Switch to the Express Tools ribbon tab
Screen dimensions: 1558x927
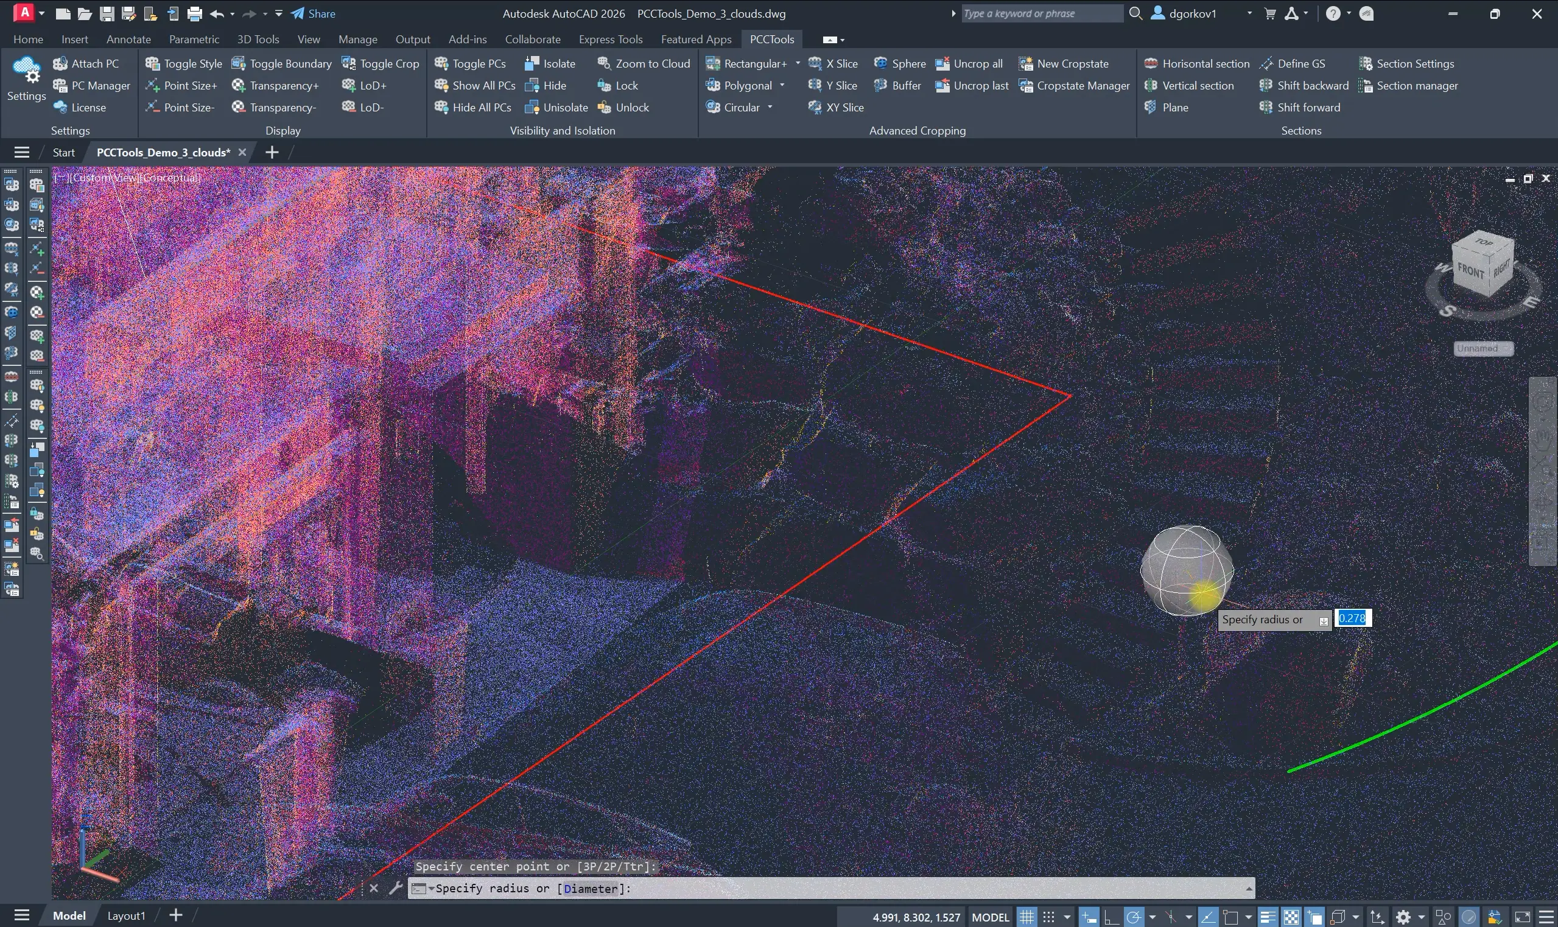[x=609, y=40]
